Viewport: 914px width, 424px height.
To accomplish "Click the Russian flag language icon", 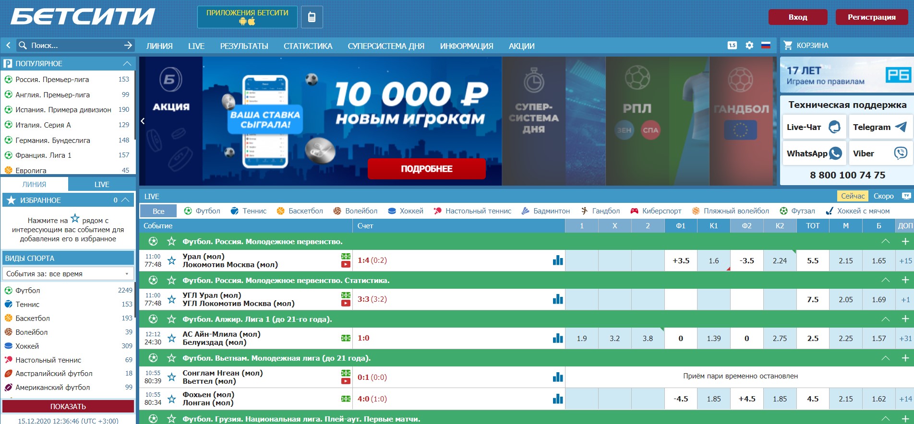I will (766, 45).
